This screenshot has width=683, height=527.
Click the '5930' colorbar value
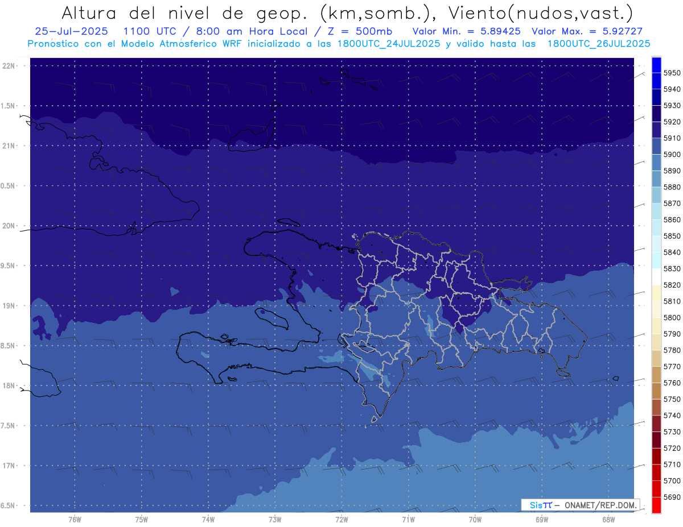tap(672, 105)
